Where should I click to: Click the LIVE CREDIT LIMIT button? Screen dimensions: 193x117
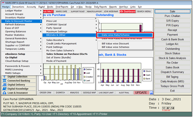pos(106,93)
